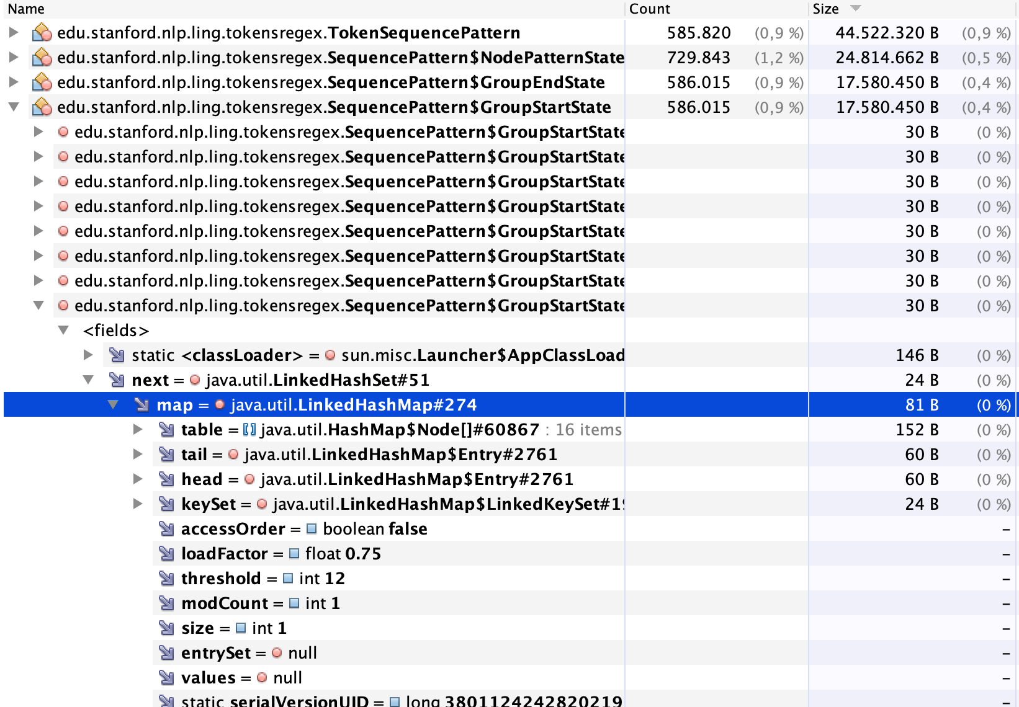Click the array icon beside HashMap$Node[]#60867
The width and height of the screenshot is (1019, 707).
pos(251,429)
